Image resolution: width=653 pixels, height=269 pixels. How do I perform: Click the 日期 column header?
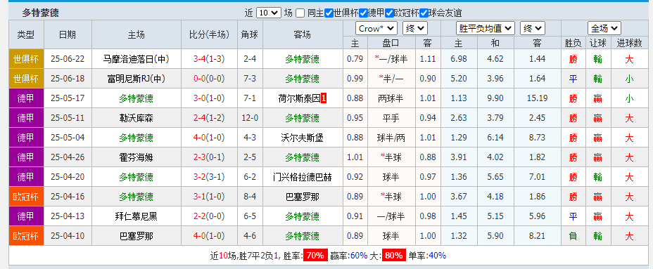click(68, 34)
